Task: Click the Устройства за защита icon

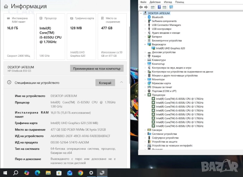Action: click(149, 141)
